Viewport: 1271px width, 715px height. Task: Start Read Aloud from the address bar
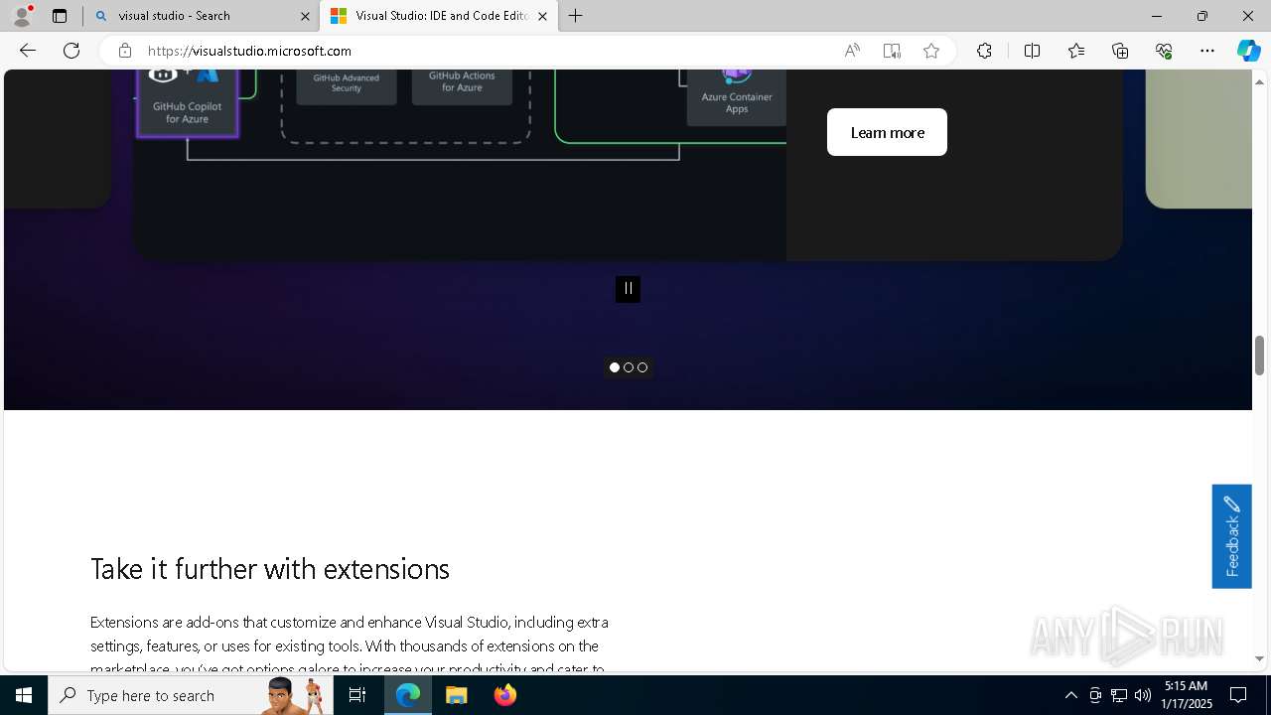coord(852,51)
